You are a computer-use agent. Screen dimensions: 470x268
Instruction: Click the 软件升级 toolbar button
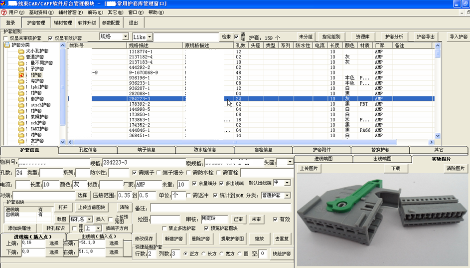point(87,23)
